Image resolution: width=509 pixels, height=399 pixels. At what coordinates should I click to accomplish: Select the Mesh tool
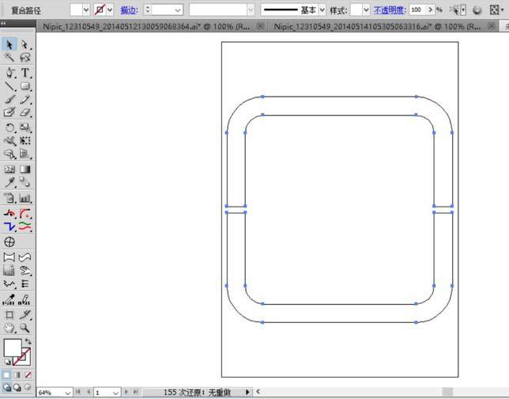tap(9, 169)
